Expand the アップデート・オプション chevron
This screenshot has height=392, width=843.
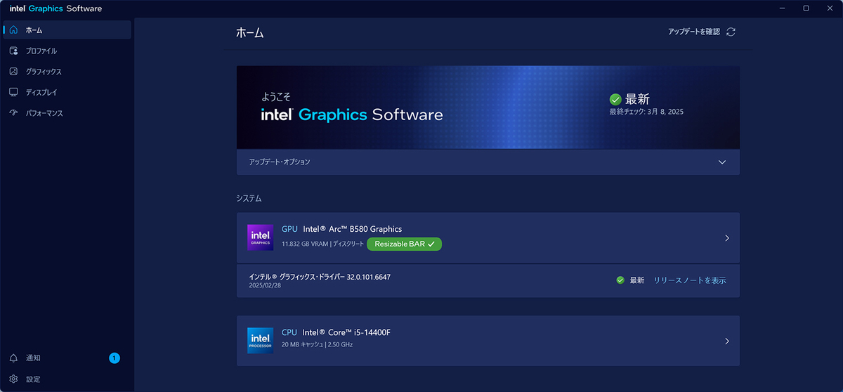coord(722,162)
